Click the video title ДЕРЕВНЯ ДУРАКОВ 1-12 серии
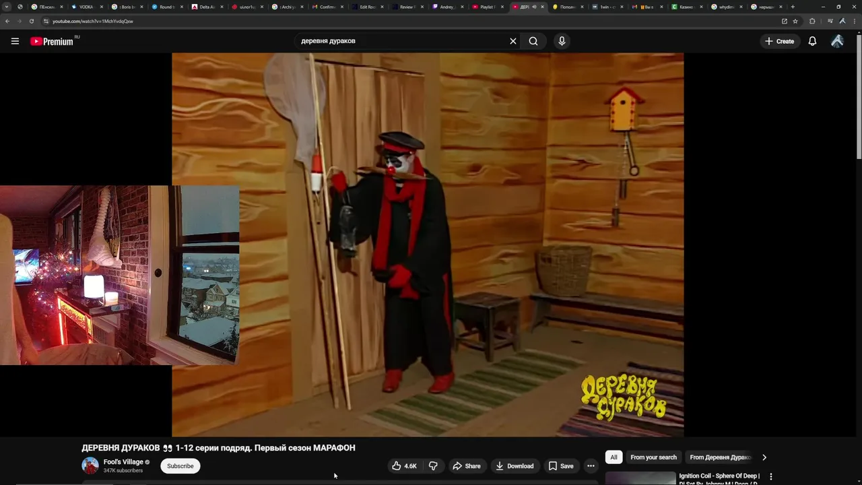Viewport: 862px width, 485px height. point(218,448)
